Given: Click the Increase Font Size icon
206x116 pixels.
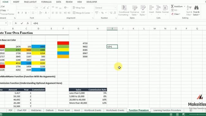Looking at the screenshot, I should coord(44,8).
